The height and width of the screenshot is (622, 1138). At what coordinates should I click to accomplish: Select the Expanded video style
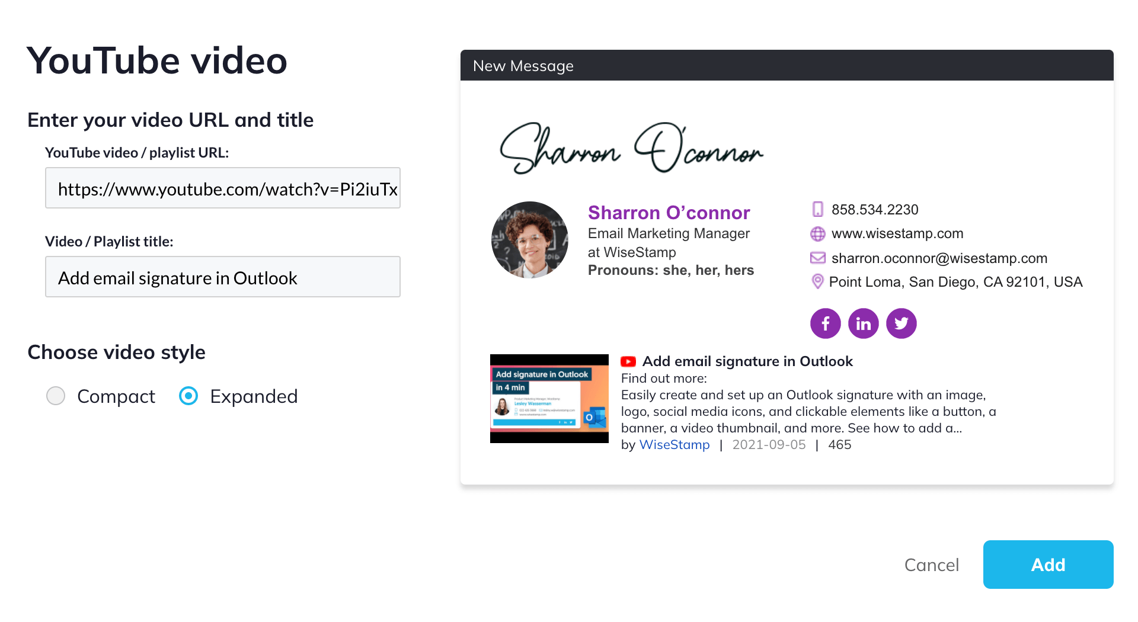[188, 396]
